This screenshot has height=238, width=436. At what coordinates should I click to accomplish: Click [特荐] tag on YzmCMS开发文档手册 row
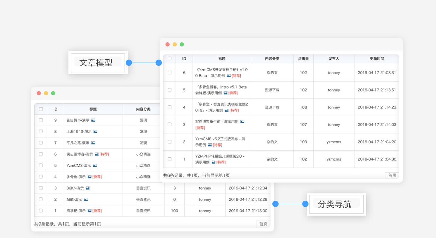pos(236,76)
